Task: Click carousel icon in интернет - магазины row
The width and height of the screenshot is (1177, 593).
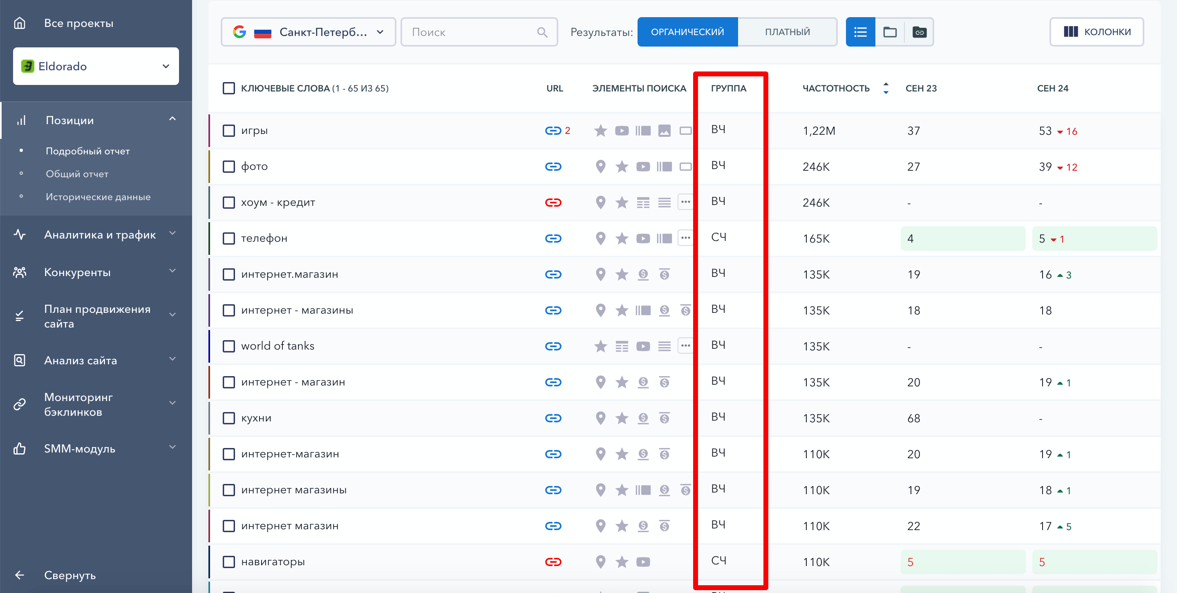Action: 643,310
